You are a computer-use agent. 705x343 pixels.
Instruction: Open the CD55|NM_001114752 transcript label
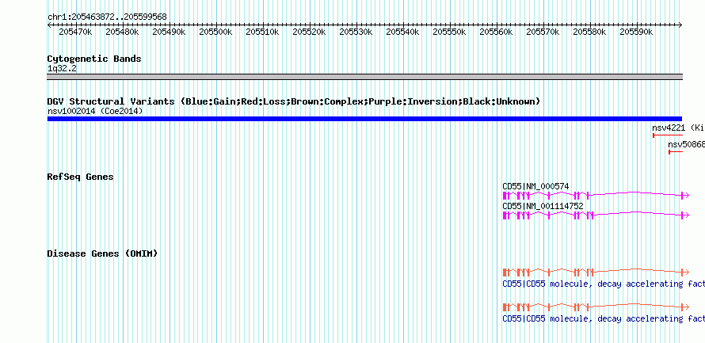[x=543, y=206]
